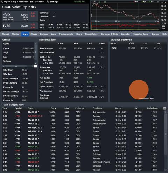Click the Price column header in trades table
The height and width of the screenshot is (173, 168).
[67, 108]
